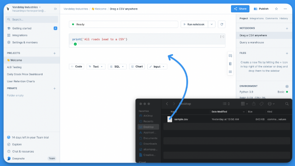Open Finder group-by dropdown
Viewport: 295px width, 166px height.
coord(245,104)
